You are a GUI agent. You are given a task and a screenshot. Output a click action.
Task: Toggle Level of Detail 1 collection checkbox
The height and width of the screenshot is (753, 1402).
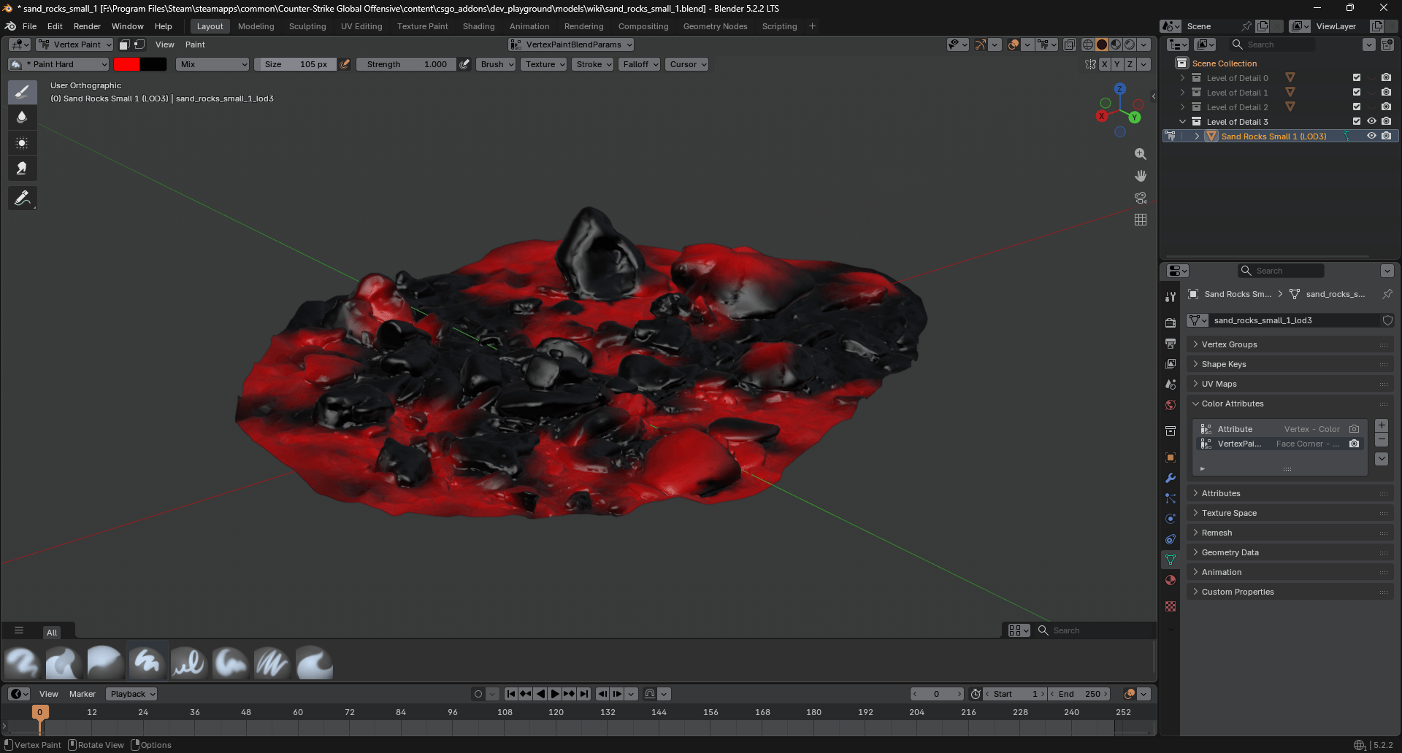pos(1357,92)
